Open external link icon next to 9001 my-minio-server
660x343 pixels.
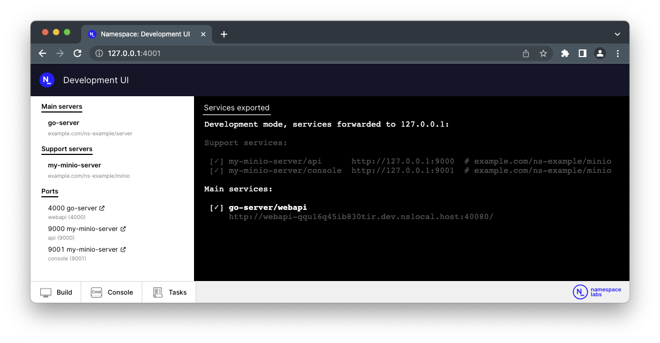[123, 250]
